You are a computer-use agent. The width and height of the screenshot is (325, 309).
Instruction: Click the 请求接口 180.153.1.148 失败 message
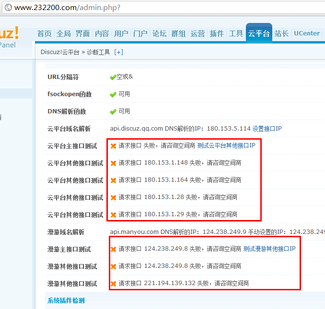point(180,163)
